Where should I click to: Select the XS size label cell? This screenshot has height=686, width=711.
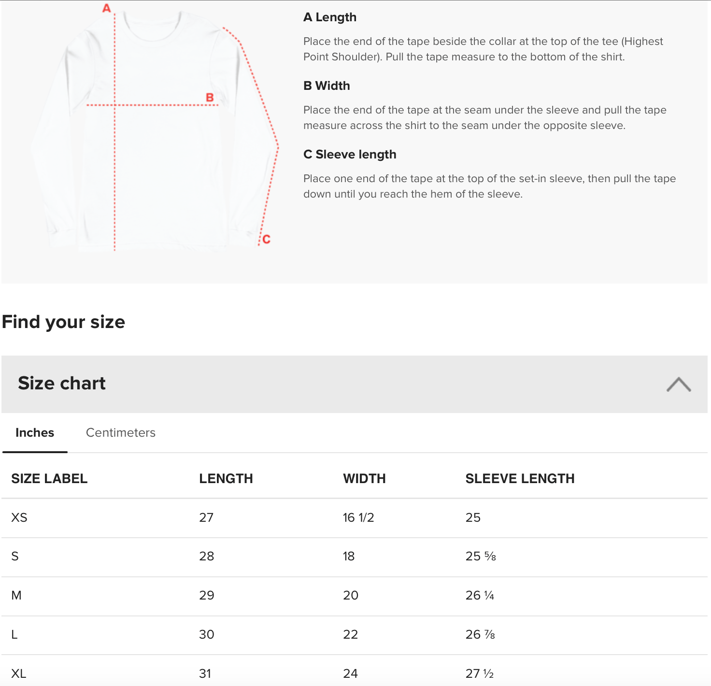click(x=19, y=518)
